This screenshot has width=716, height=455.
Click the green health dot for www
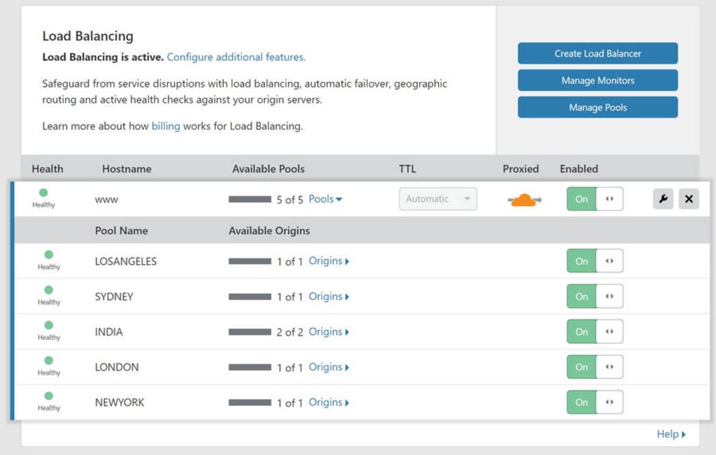tap(43, 193)
